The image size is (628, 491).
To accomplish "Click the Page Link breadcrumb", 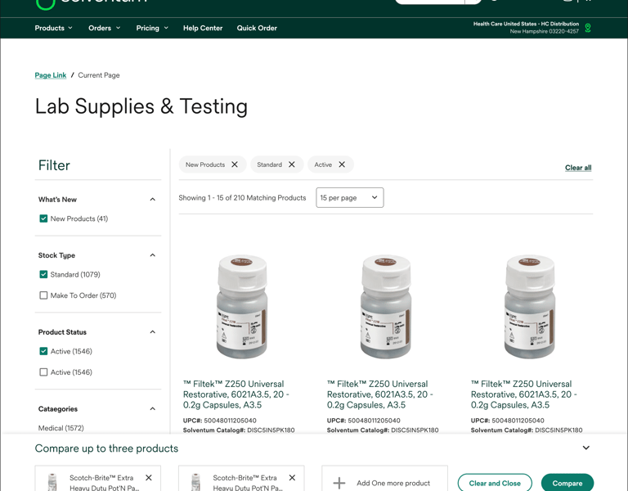I will tap(51, 75).
